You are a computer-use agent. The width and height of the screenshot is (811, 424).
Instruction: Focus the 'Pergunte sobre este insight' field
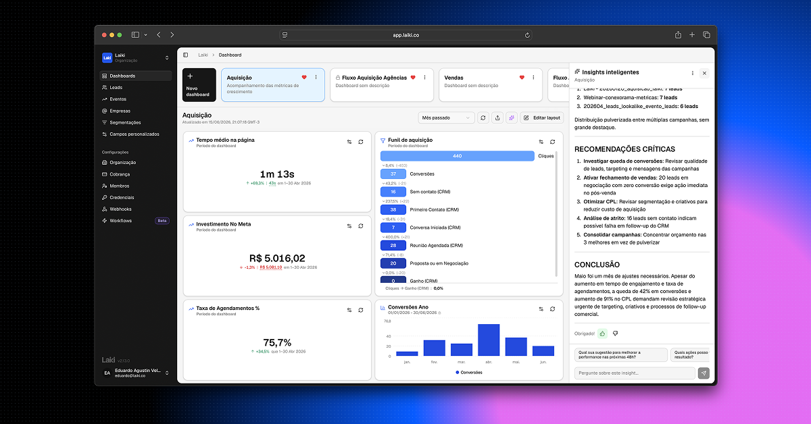[x=635, y=373]
